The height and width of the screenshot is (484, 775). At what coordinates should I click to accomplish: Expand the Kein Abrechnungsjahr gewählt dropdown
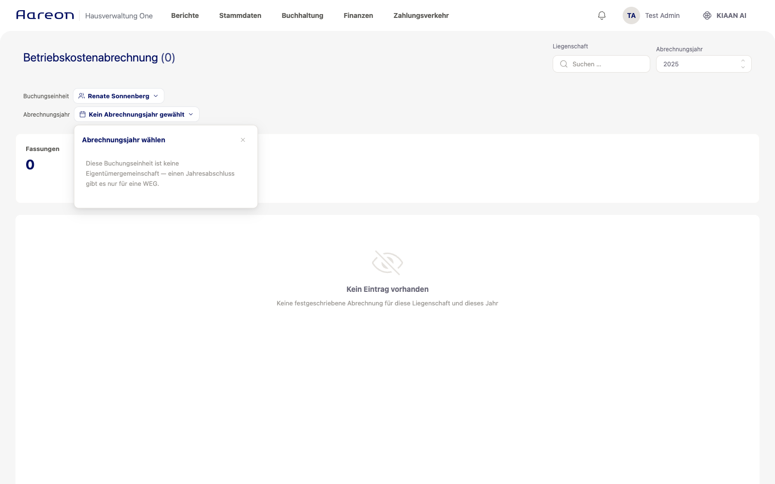click(137, 114)
